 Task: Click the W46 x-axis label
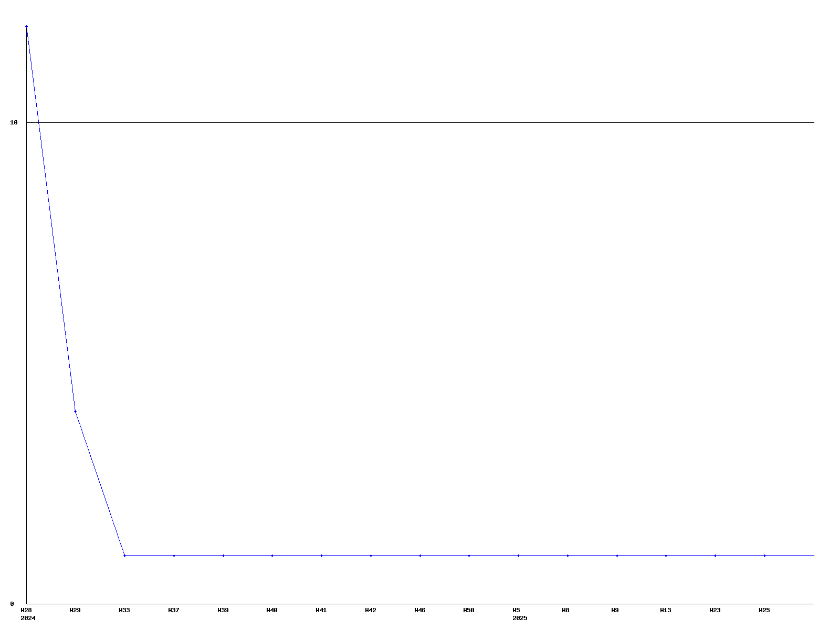tap(420, 610)
